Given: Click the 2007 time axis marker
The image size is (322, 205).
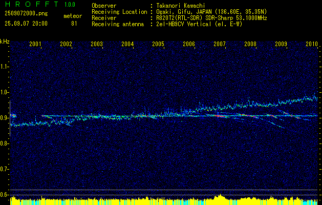Looking at the screenshot, I should (220, 44).
